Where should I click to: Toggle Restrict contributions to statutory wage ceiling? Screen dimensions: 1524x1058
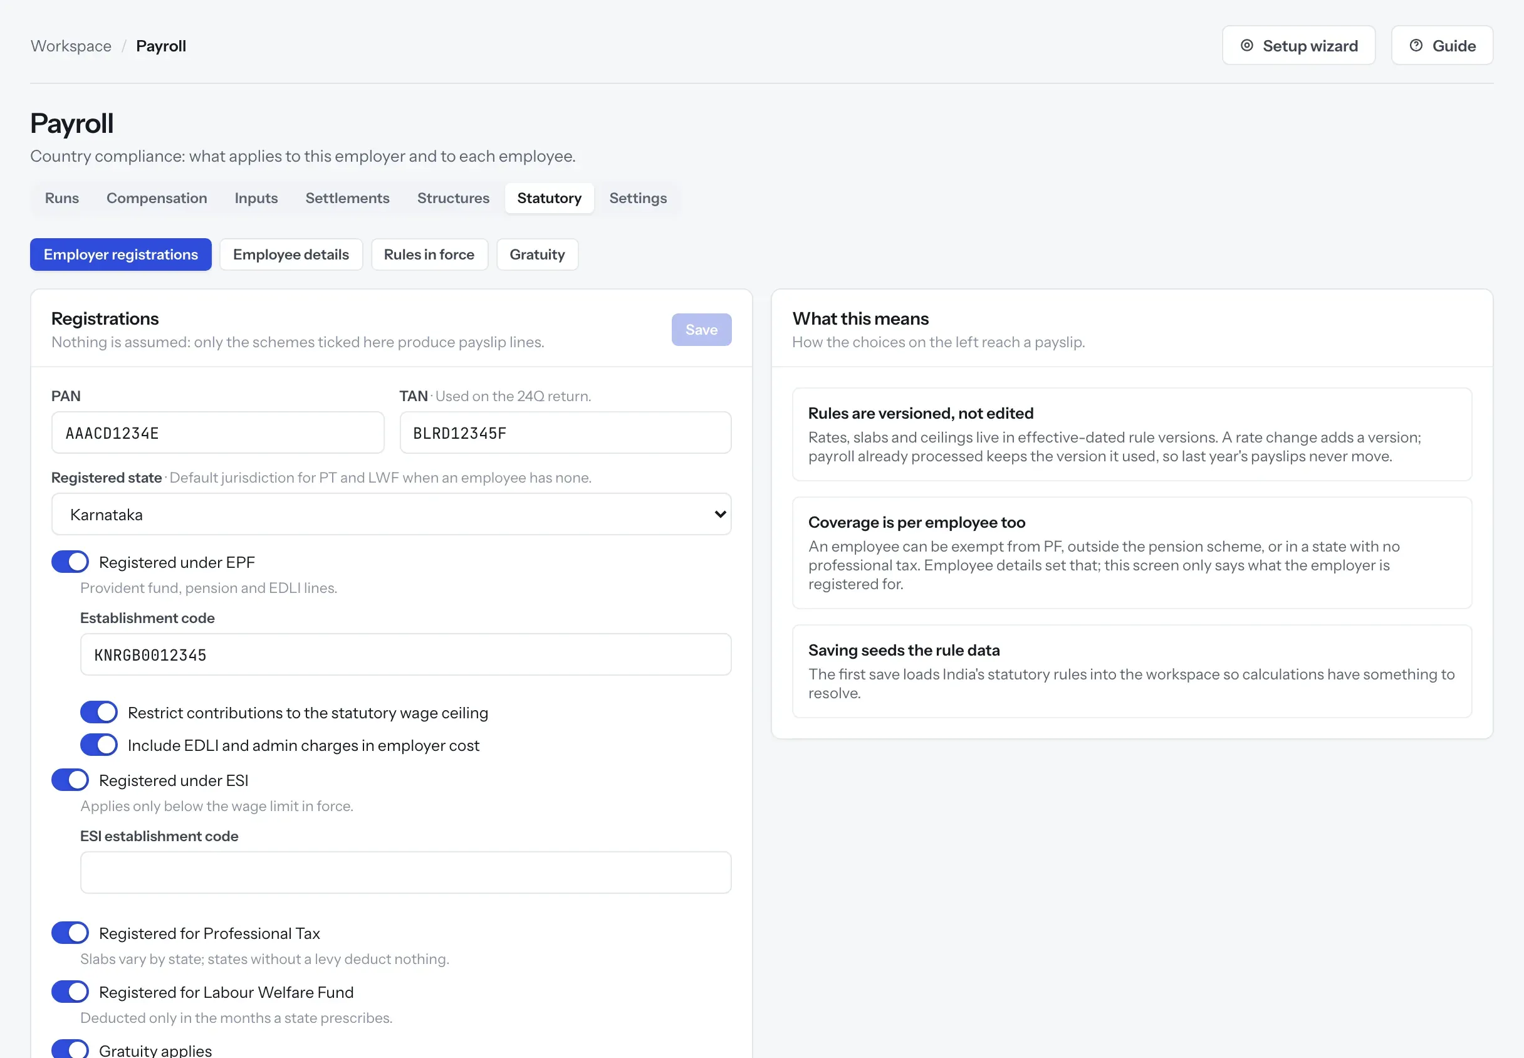coord(99,713)
